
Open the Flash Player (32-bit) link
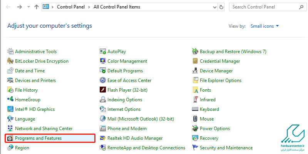[x=127, y=90]
